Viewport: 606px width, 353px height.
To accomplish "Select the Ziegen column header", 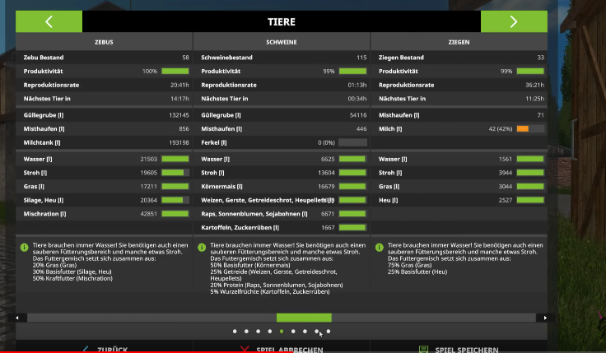I will 459,42.
